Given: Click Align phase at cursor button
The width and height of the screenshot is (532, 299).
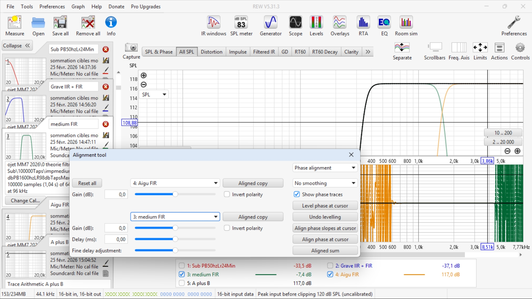Looking at the screenshot, I should (325, 239).
